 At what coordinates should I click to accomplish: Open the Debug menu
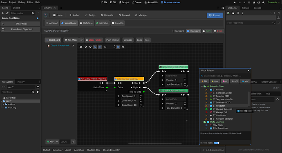coord(22,2)
